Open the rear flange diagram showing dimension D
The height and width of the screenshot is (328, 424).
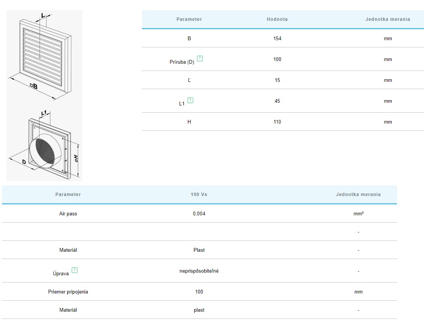point(44,145)
